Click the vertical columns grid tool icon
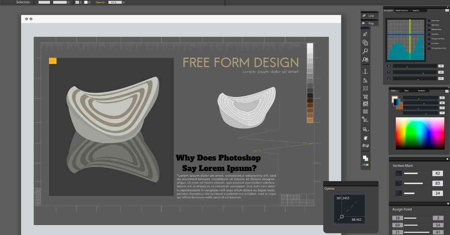The height and width of the screenshot is (235, 450). (x=365, y=112)
